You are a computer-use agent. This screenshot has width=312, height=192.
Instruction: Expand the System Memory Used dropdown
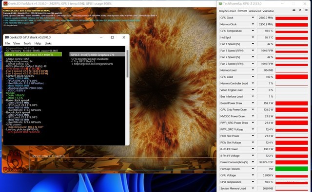(253, 188)
